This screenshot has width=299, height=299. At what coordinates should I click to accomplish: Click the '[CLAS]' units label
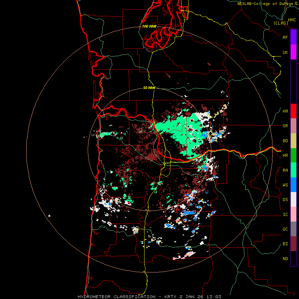tap(281, 23)
